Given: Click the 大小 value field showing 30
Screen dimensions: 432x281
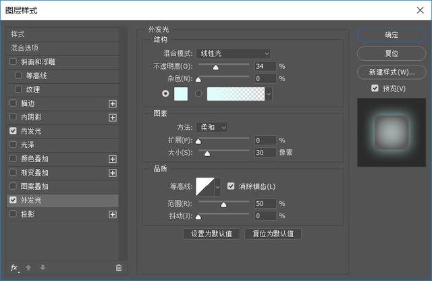Looking at the screenshot, I should pos(265,153).
